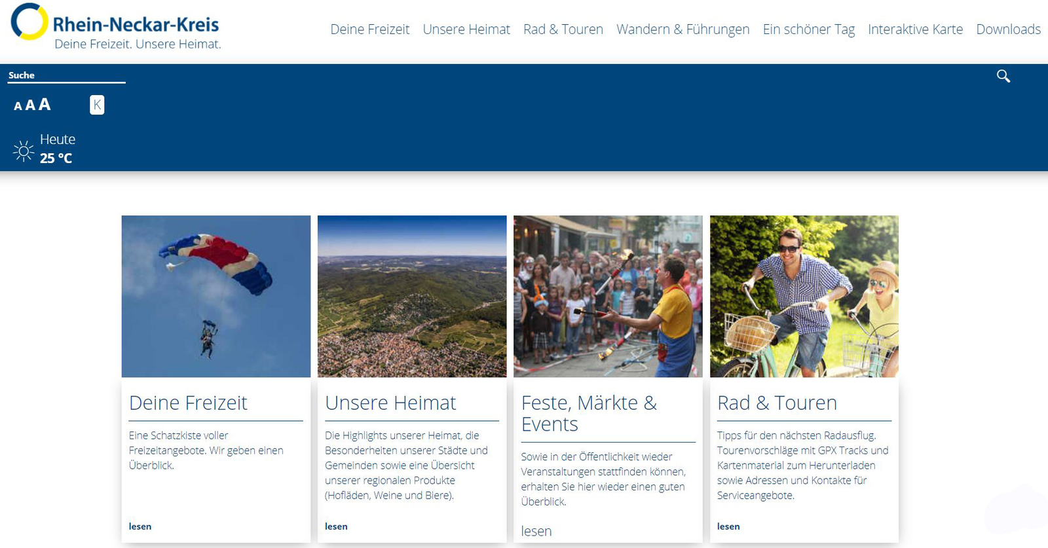Open the juggler Feste, Märkte & Events image
The image size is (1048, 548).
pos(608,296)
